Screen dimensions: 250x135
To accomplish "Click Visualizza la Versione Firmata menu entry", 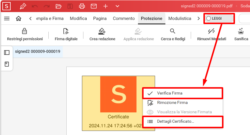I will point(182,112).
